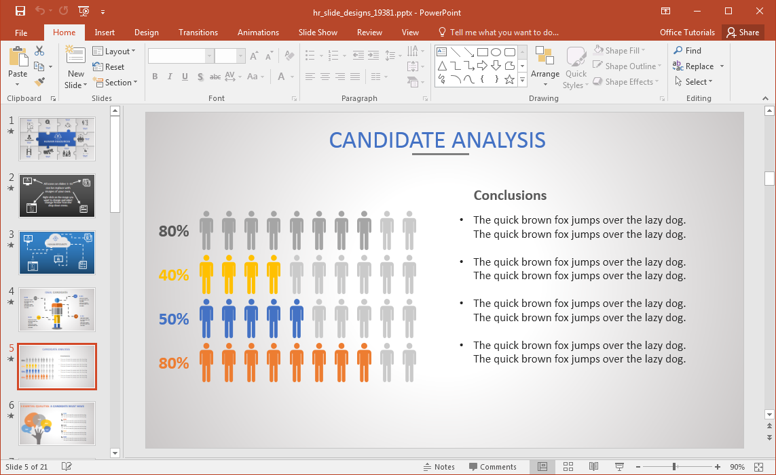Screen dimensions: 776x475
Task: Select slide 3 thumbnail
Action: (x=57, y=252)
